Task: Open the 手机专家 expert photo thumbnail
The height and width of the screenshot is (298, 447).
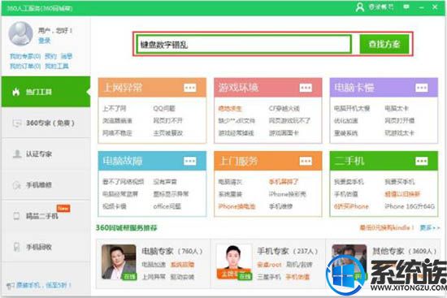Action: [x=234, y=261]
